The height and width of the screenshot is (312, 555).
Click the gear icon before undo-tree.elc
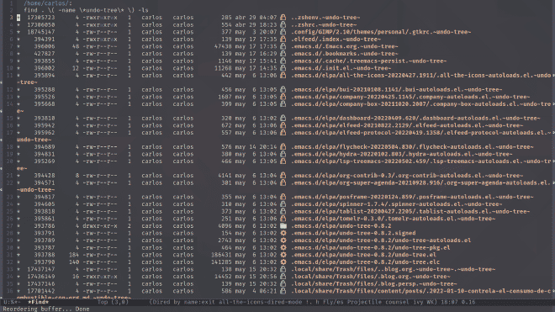(283, 262)
